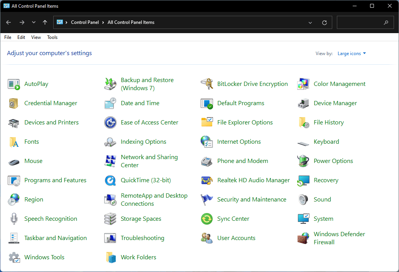Click the Security and Maintenance flag icon

[206, 200]
